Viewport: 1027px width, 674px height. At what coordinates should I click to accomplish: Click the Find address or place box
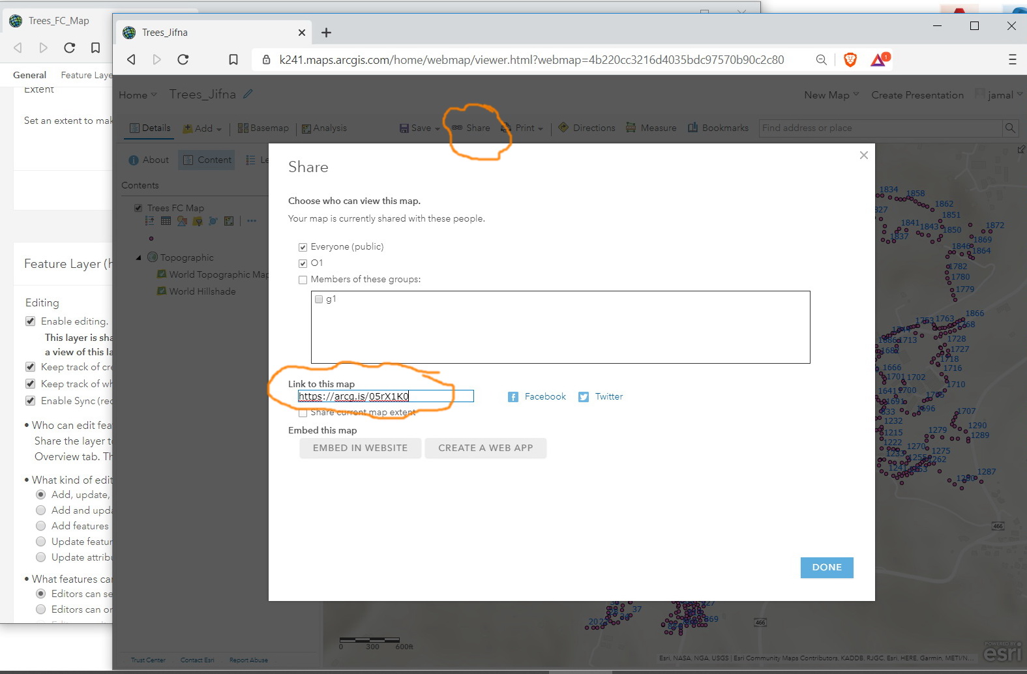coord(881,128)
